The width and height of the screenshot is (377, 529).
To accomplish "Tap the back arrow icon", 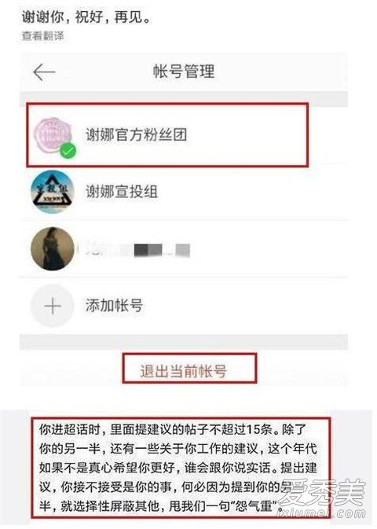I will [x=44, y=72].
